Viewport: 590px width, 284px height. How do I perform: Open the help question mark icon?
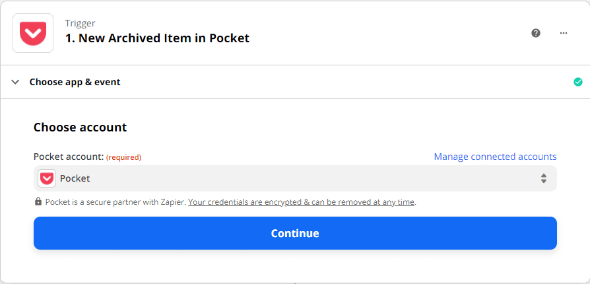click(536, 33)
